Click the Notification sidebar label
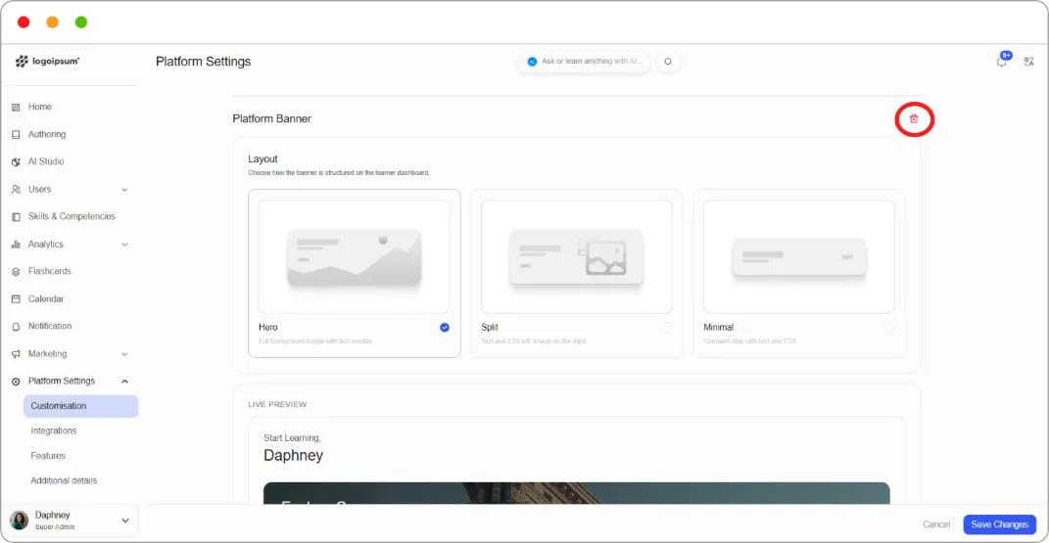1049x543 pixels. click(x=50, y=326)
